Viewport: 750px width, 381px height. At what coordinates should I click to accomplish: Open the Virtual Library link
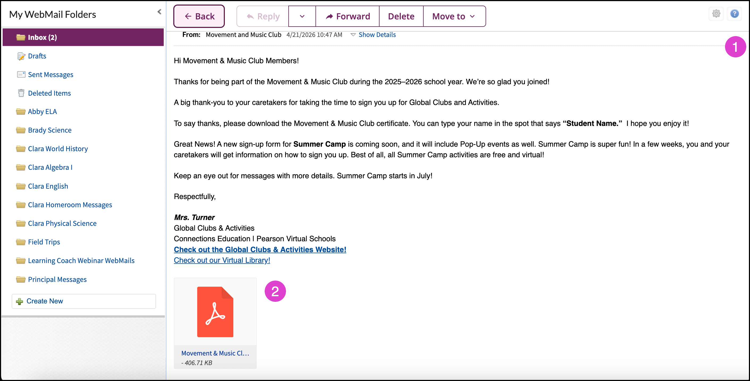(x=222, y=260)
